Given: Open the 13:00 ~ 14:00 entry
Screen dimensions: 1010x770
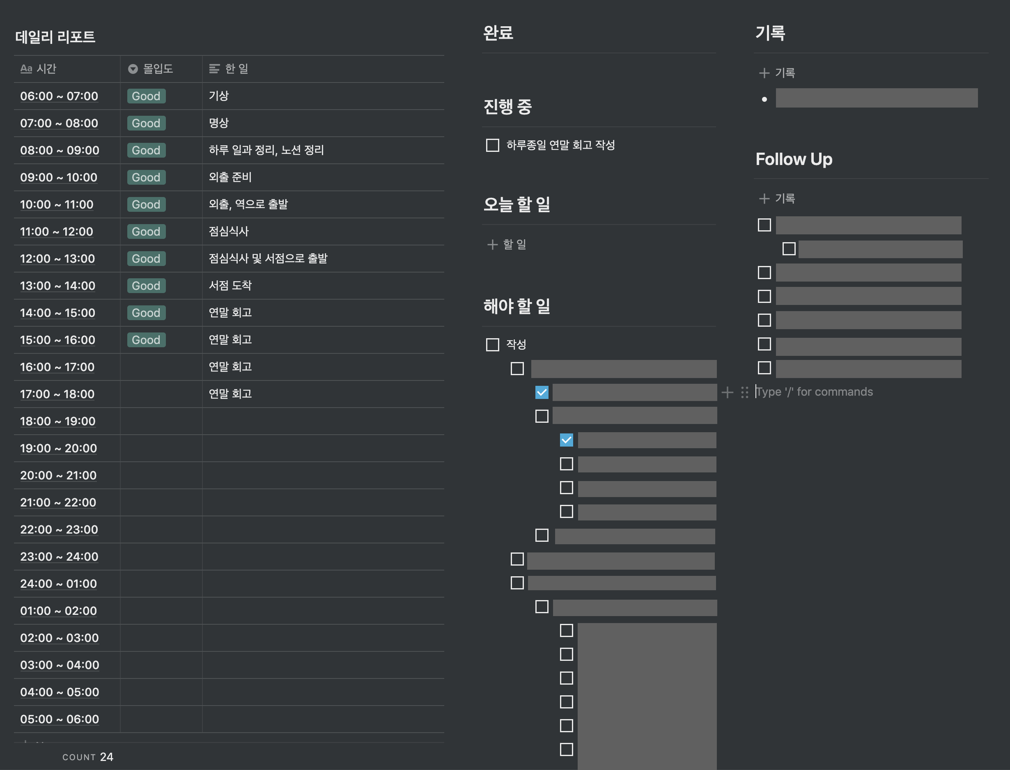Looking at the screenshot, I should (x=58, y=286).
